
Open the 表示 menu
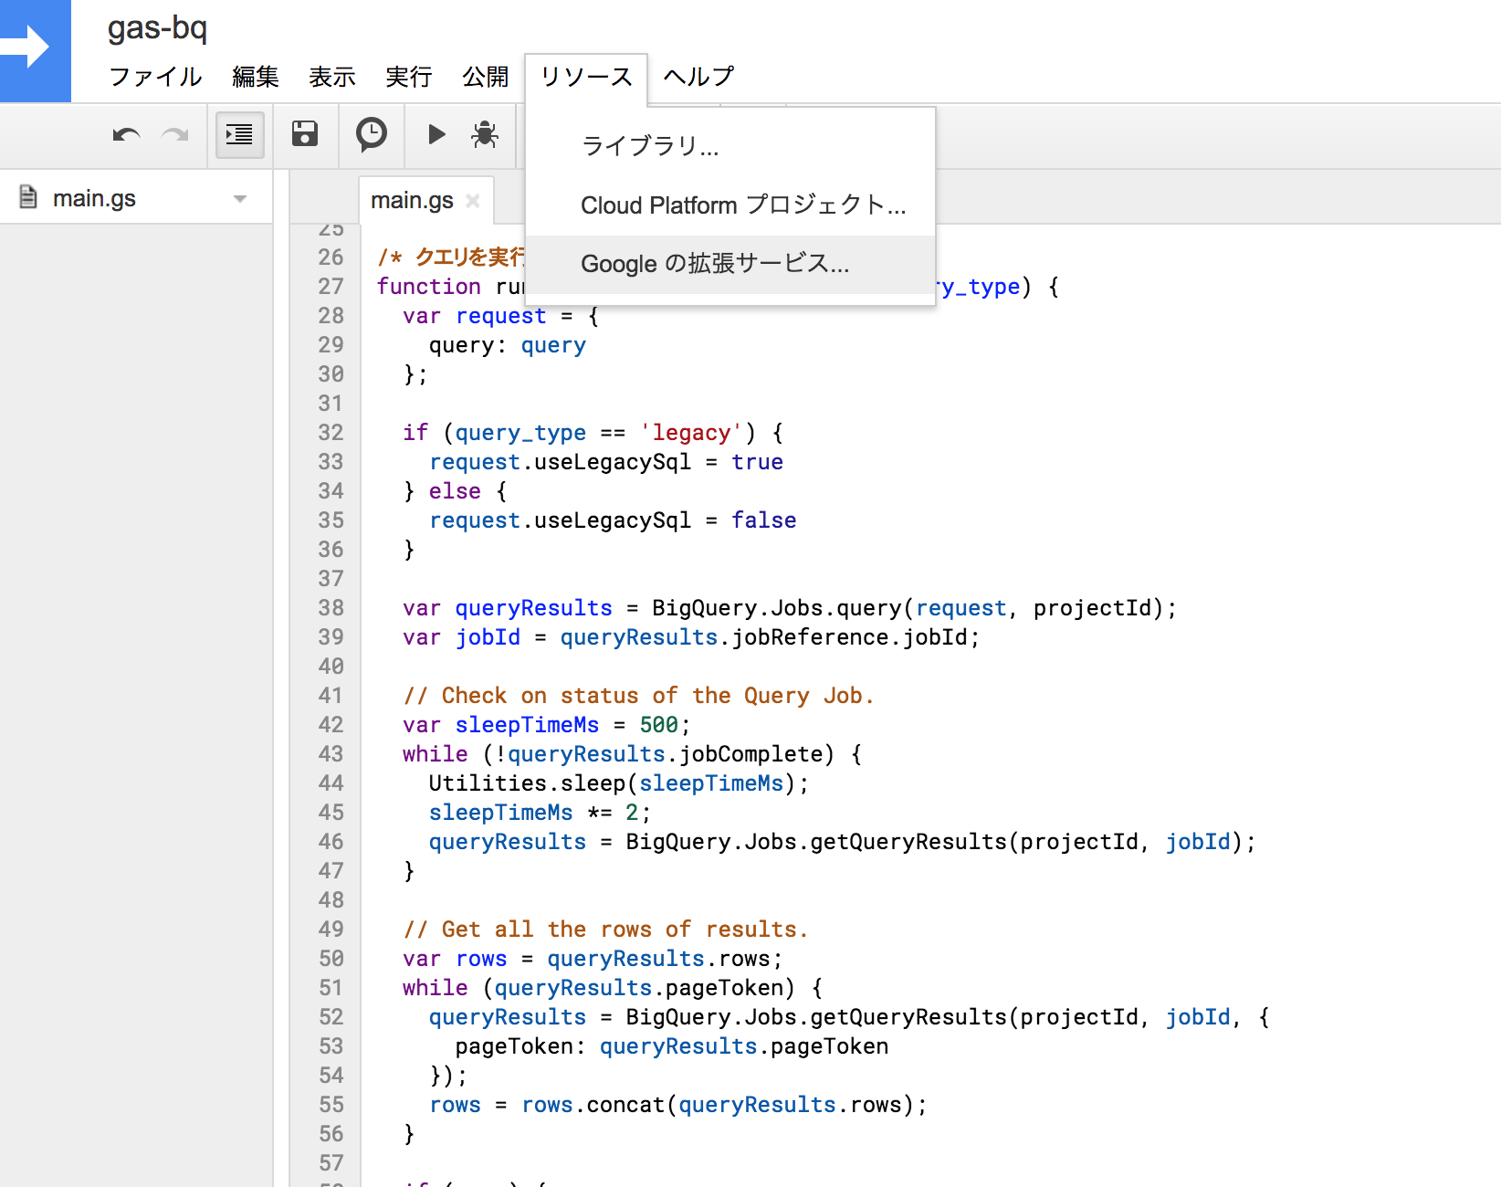click(331, 77)
